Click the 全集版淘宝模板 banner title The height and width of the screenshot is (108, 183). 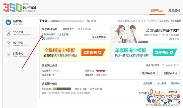click(59, 50)
